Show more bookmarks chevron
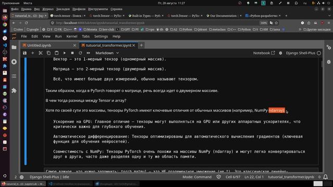 [300, 30]
